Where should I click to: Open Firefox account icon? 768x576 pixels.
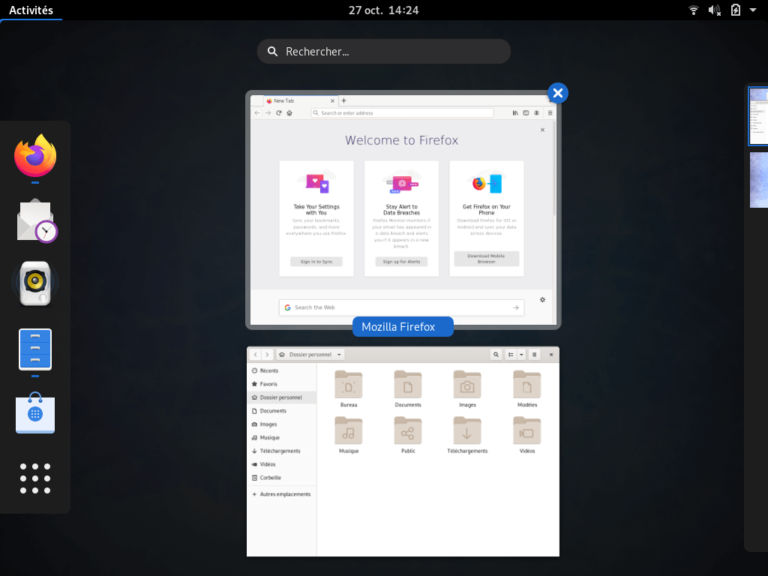tap(537, 112)
